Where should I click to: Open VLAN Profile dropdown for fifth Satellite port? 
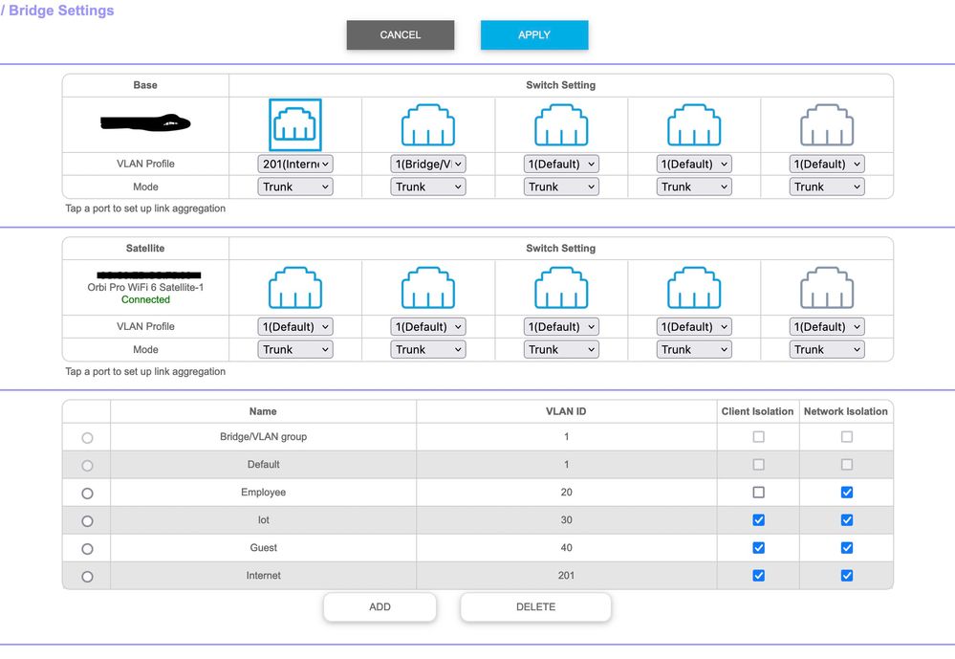pos(827,327)
